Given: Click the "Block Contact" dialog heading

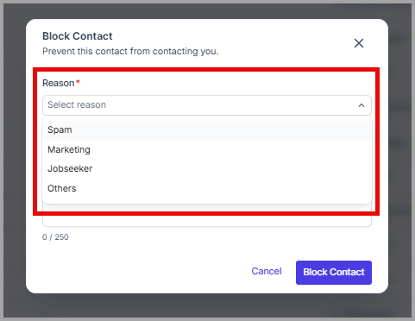Looking at the screenshot, I should click(x=78, y=36).
